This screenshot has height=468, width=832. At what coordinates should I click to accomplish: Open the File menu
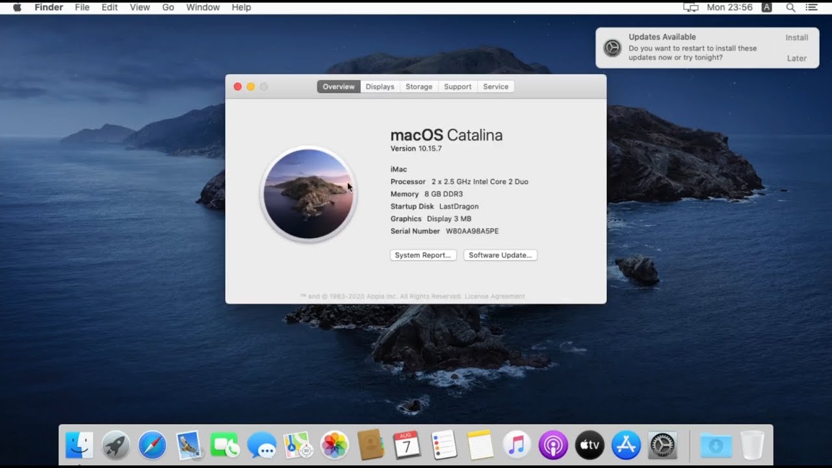point(82,7)
